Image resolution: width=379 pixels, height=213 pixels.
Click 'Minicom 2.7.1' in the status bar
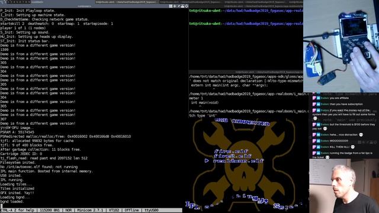90,211
